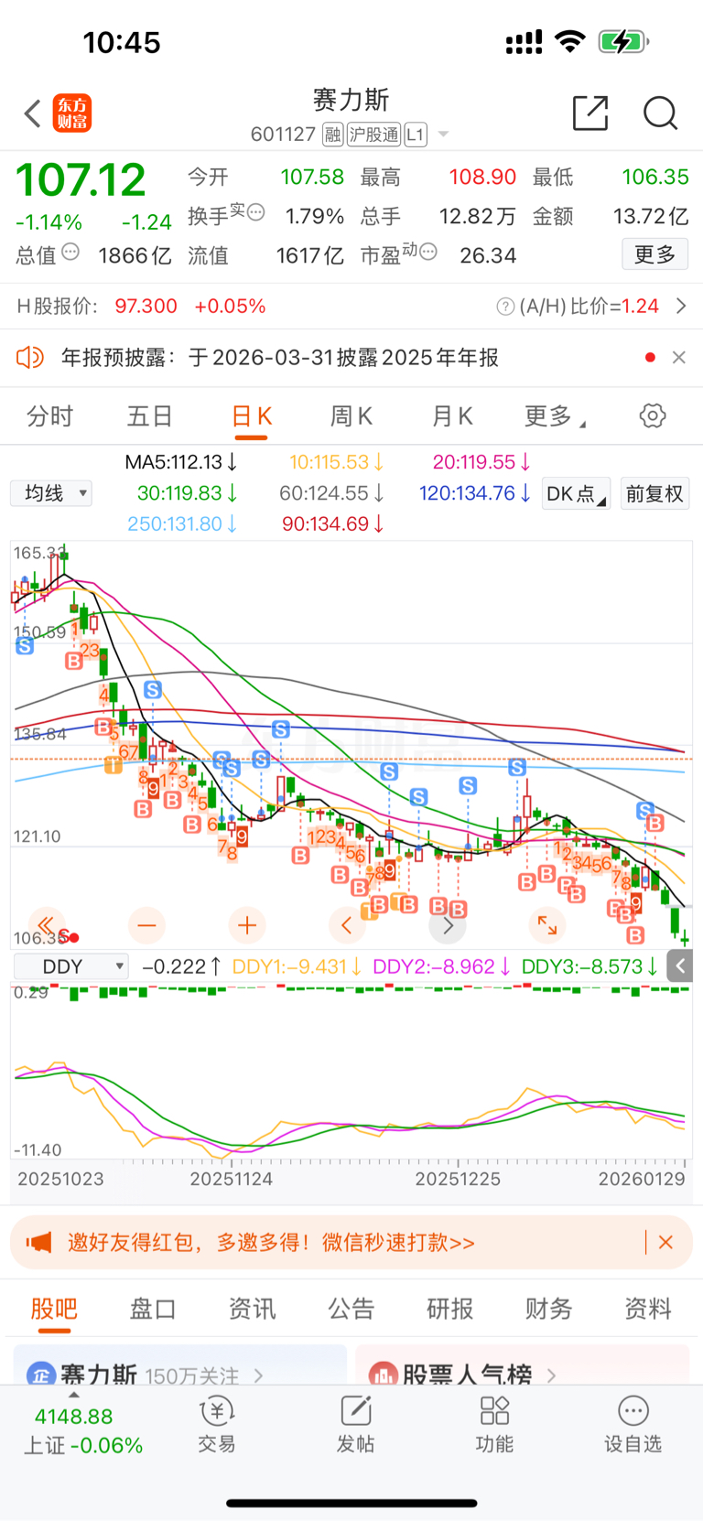Switch to 月K chart tab

tap(452, 416)
